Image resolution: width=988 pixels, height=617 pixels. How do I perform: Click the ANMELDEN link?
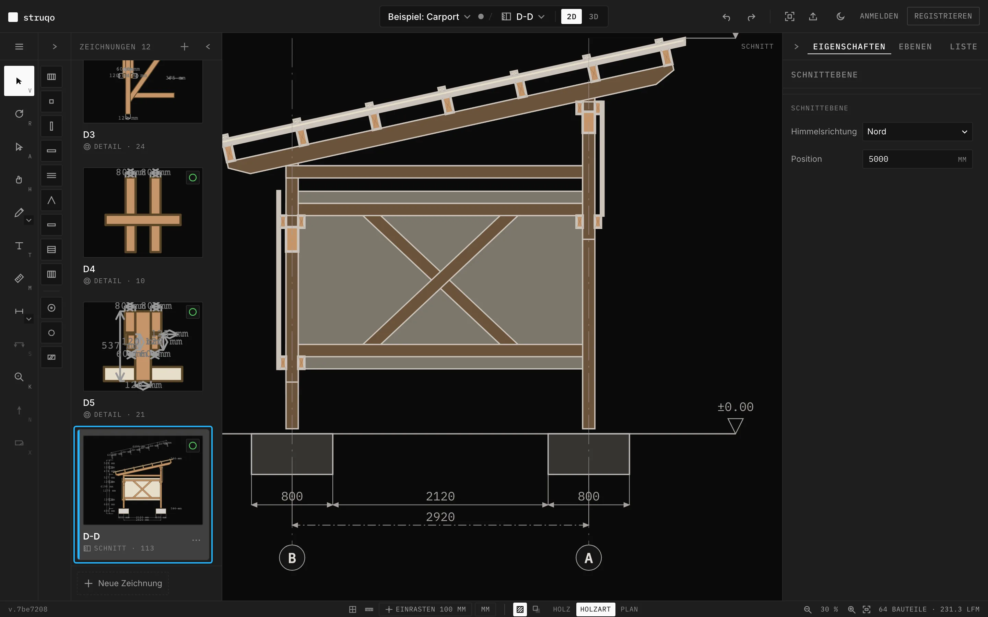[x=879, y=16]
